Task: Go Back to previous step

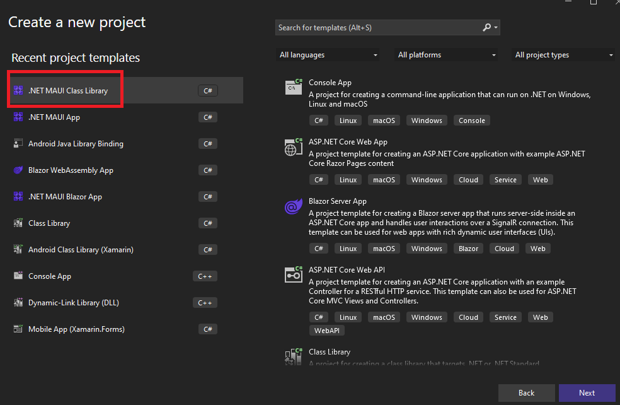Action: tap(526, 393)
